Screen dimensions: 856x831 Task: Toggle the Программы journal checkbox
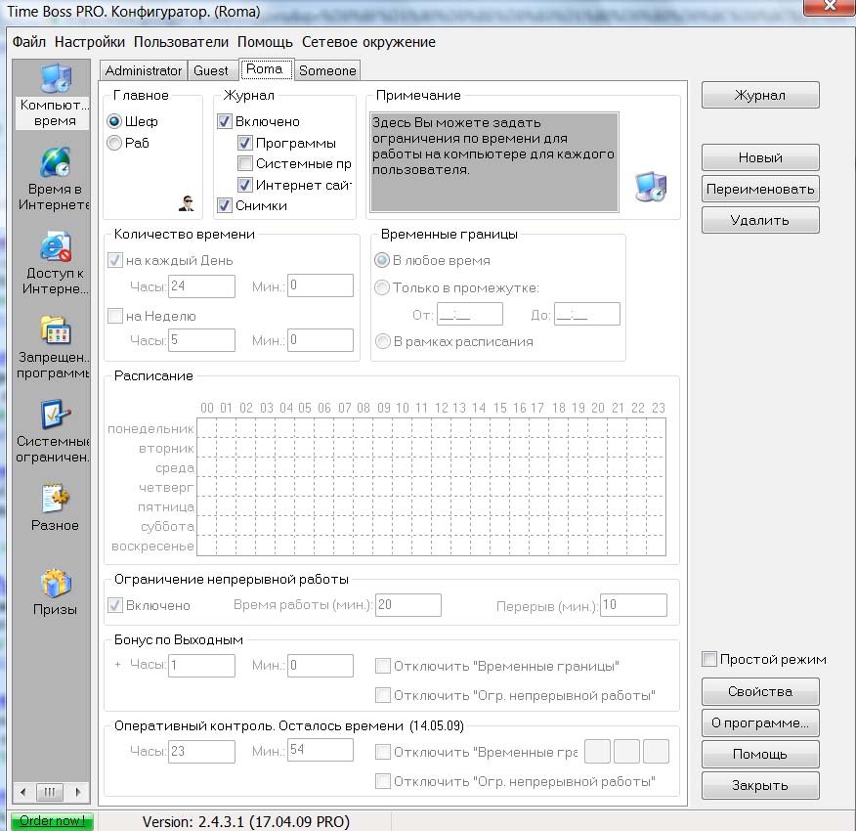pyautogui.click(x=245, y=143)
